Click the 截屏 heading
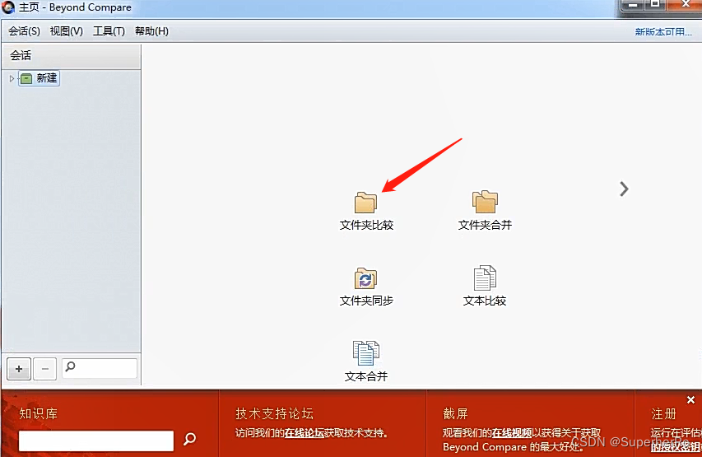702x457 pixels. tap(455, 413)
